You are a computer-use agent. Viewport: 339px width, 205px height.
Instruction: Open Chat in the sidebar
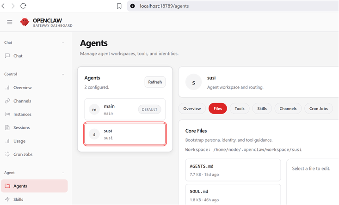tap(34, 56)
